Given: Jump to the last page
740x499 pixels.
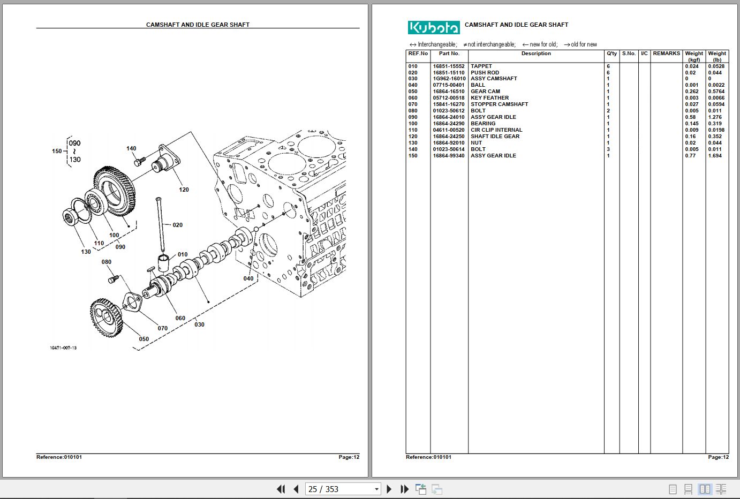Looking at the screenshot, I should tap(405, 489).
